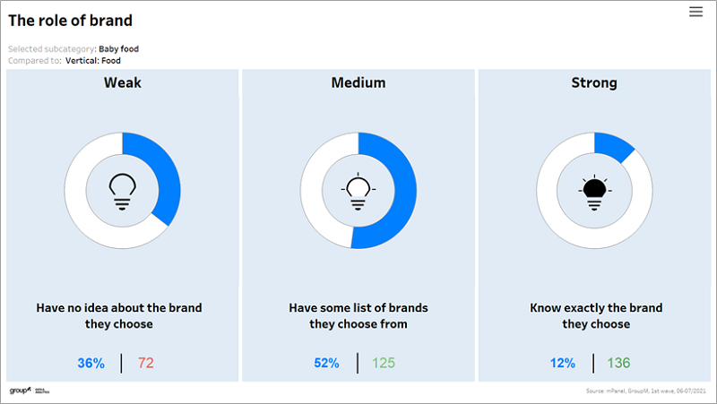Image resolution: width=717 pixels, height=404 pixels.
Task: Click the 52% value
Action: [x=326, y=363]
